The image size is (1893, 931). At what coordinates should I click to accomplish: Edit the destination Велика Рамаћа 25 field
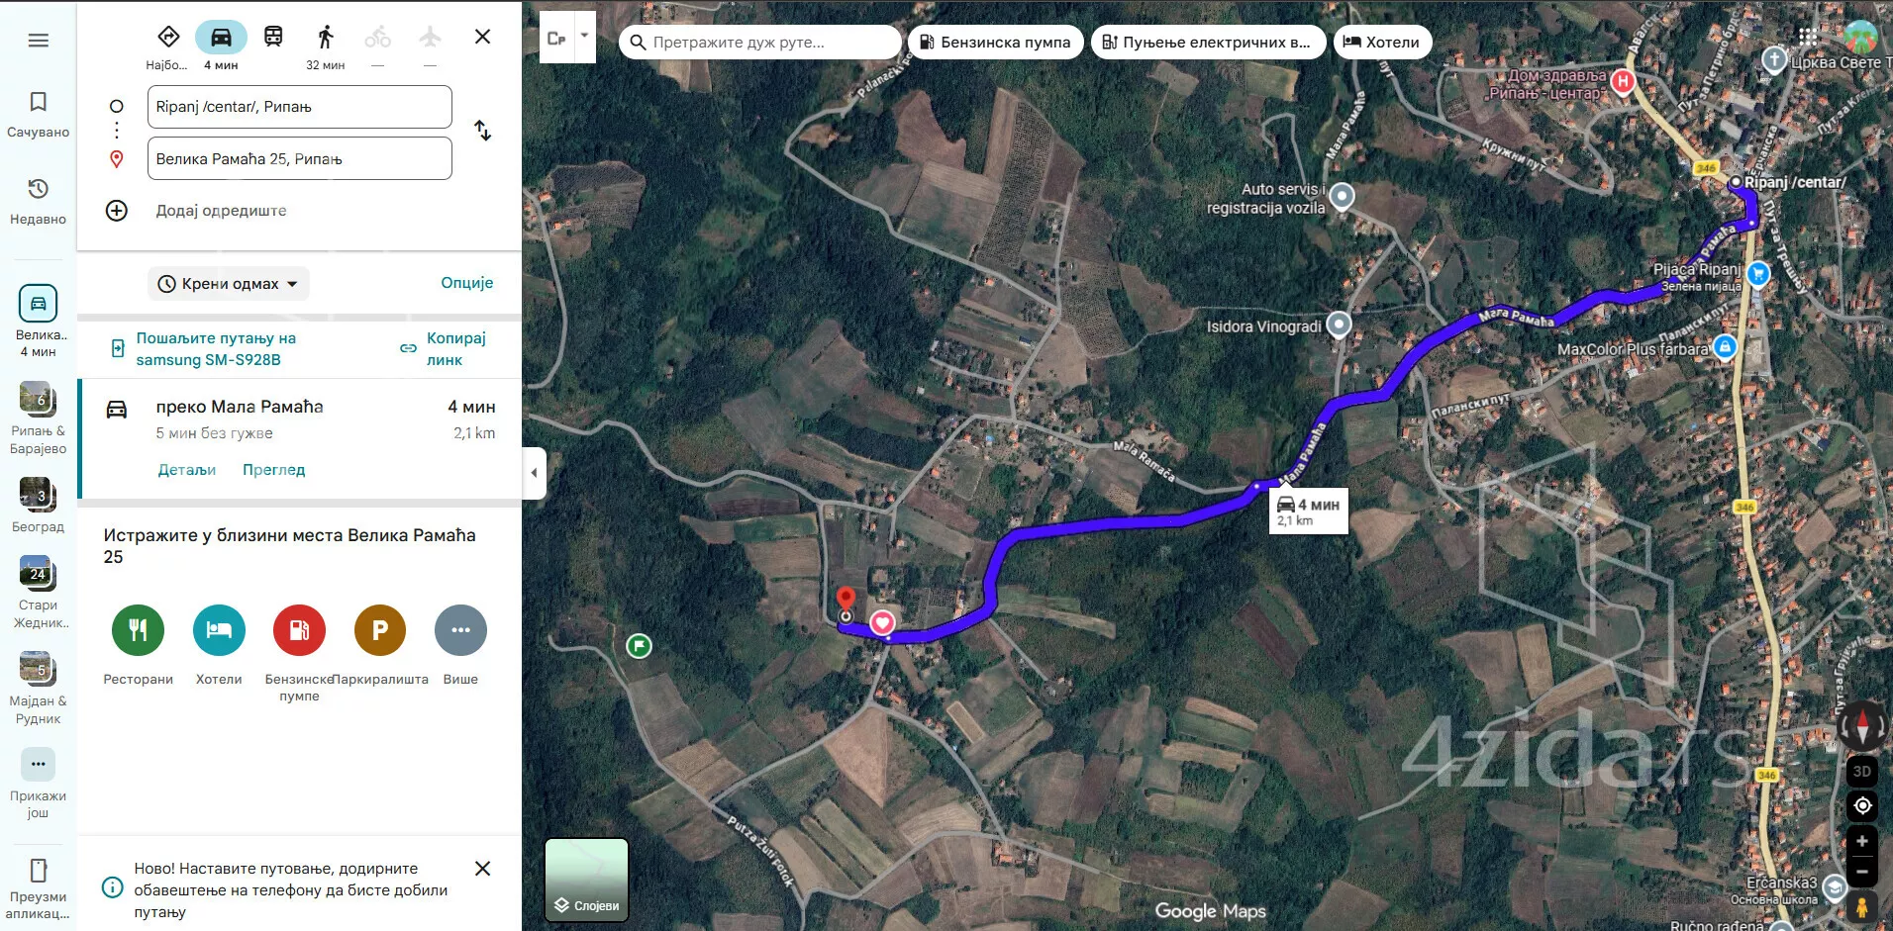[x=300, y=158]
